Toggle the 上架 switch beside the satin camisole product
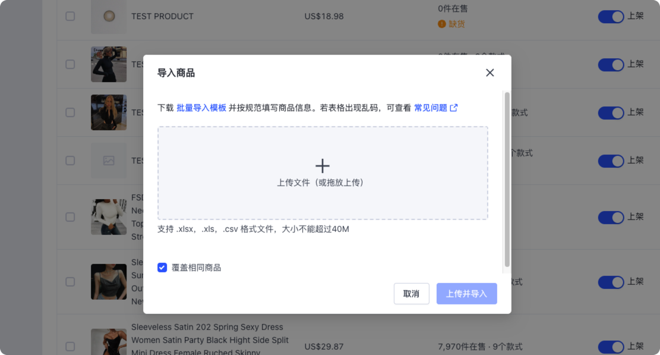660x355 pixels. [611, 282]
